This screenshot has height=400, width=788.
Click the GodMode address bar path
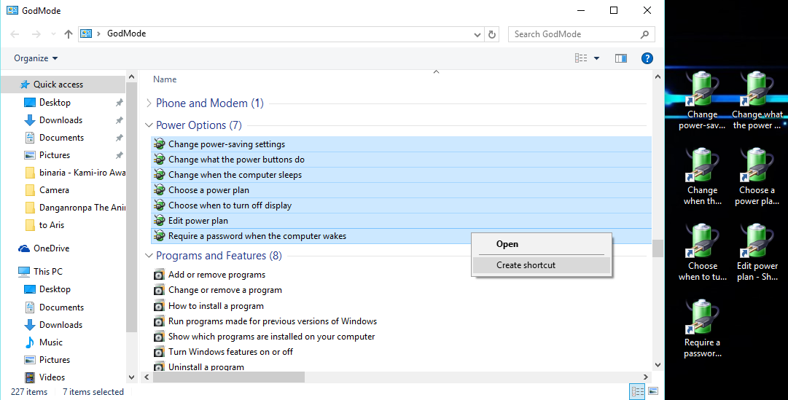point(126,34)
